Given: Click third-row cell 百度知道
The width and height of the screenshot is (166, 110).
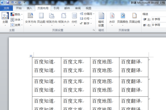Looking at the screenshot, I should click(47, 103).
